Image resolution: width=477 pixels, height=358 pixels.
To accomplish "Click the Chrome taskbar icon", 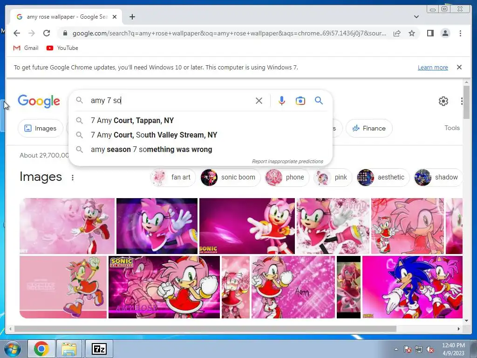I will pos(41,349).
